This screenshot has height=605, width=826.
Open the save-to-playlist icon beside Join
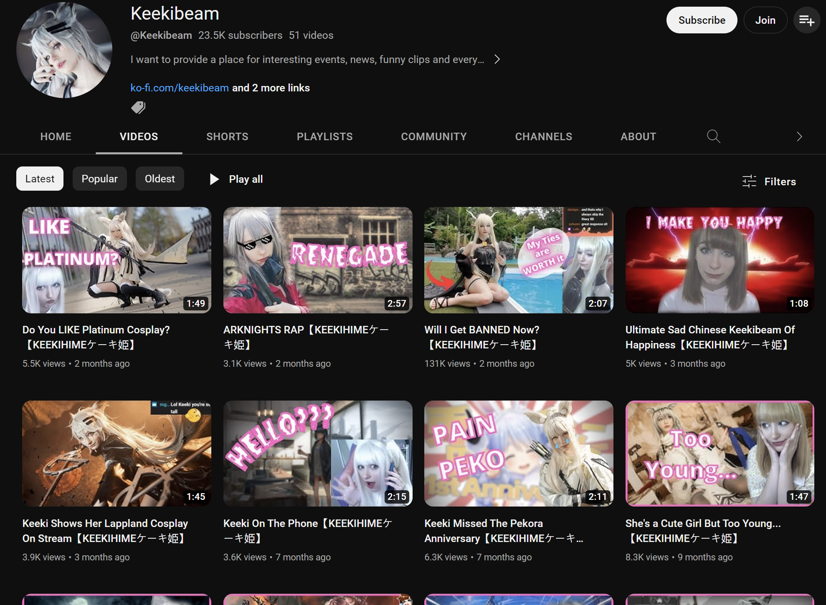point(806,20)
